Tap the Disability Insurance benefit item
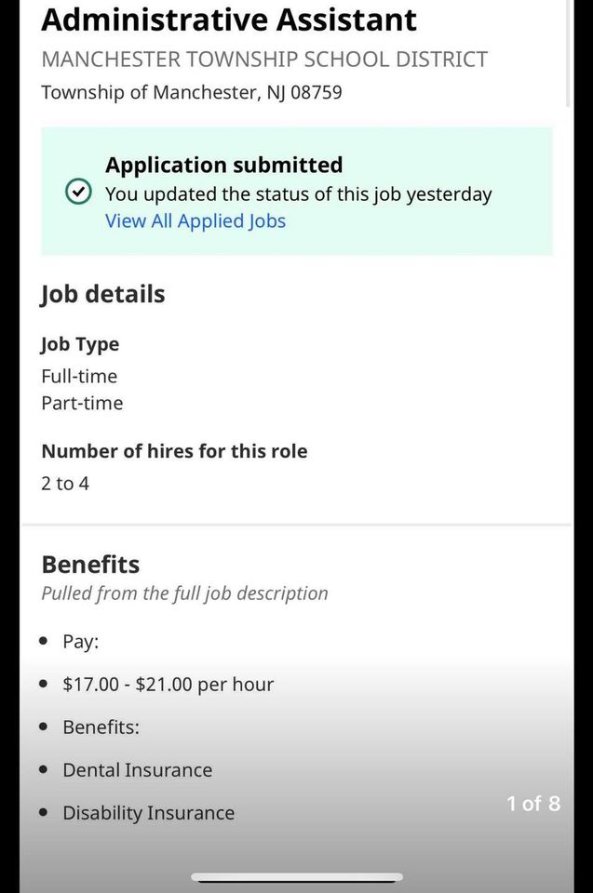Image resolution: width=593 pixels, height=893 pixels. coord(148,813)
